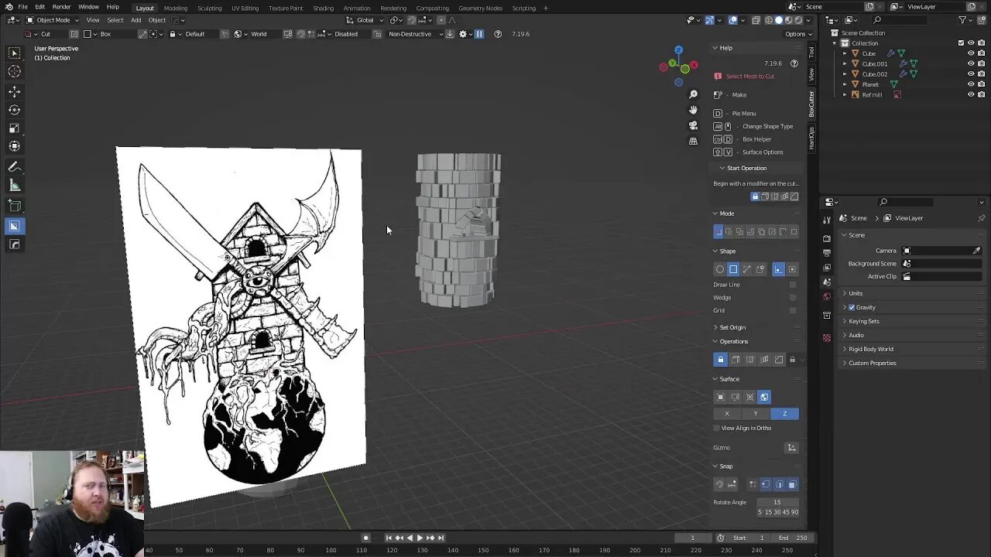The image size is (991, 557).
Task: Select the Add Cube tool
Action: 14,206
